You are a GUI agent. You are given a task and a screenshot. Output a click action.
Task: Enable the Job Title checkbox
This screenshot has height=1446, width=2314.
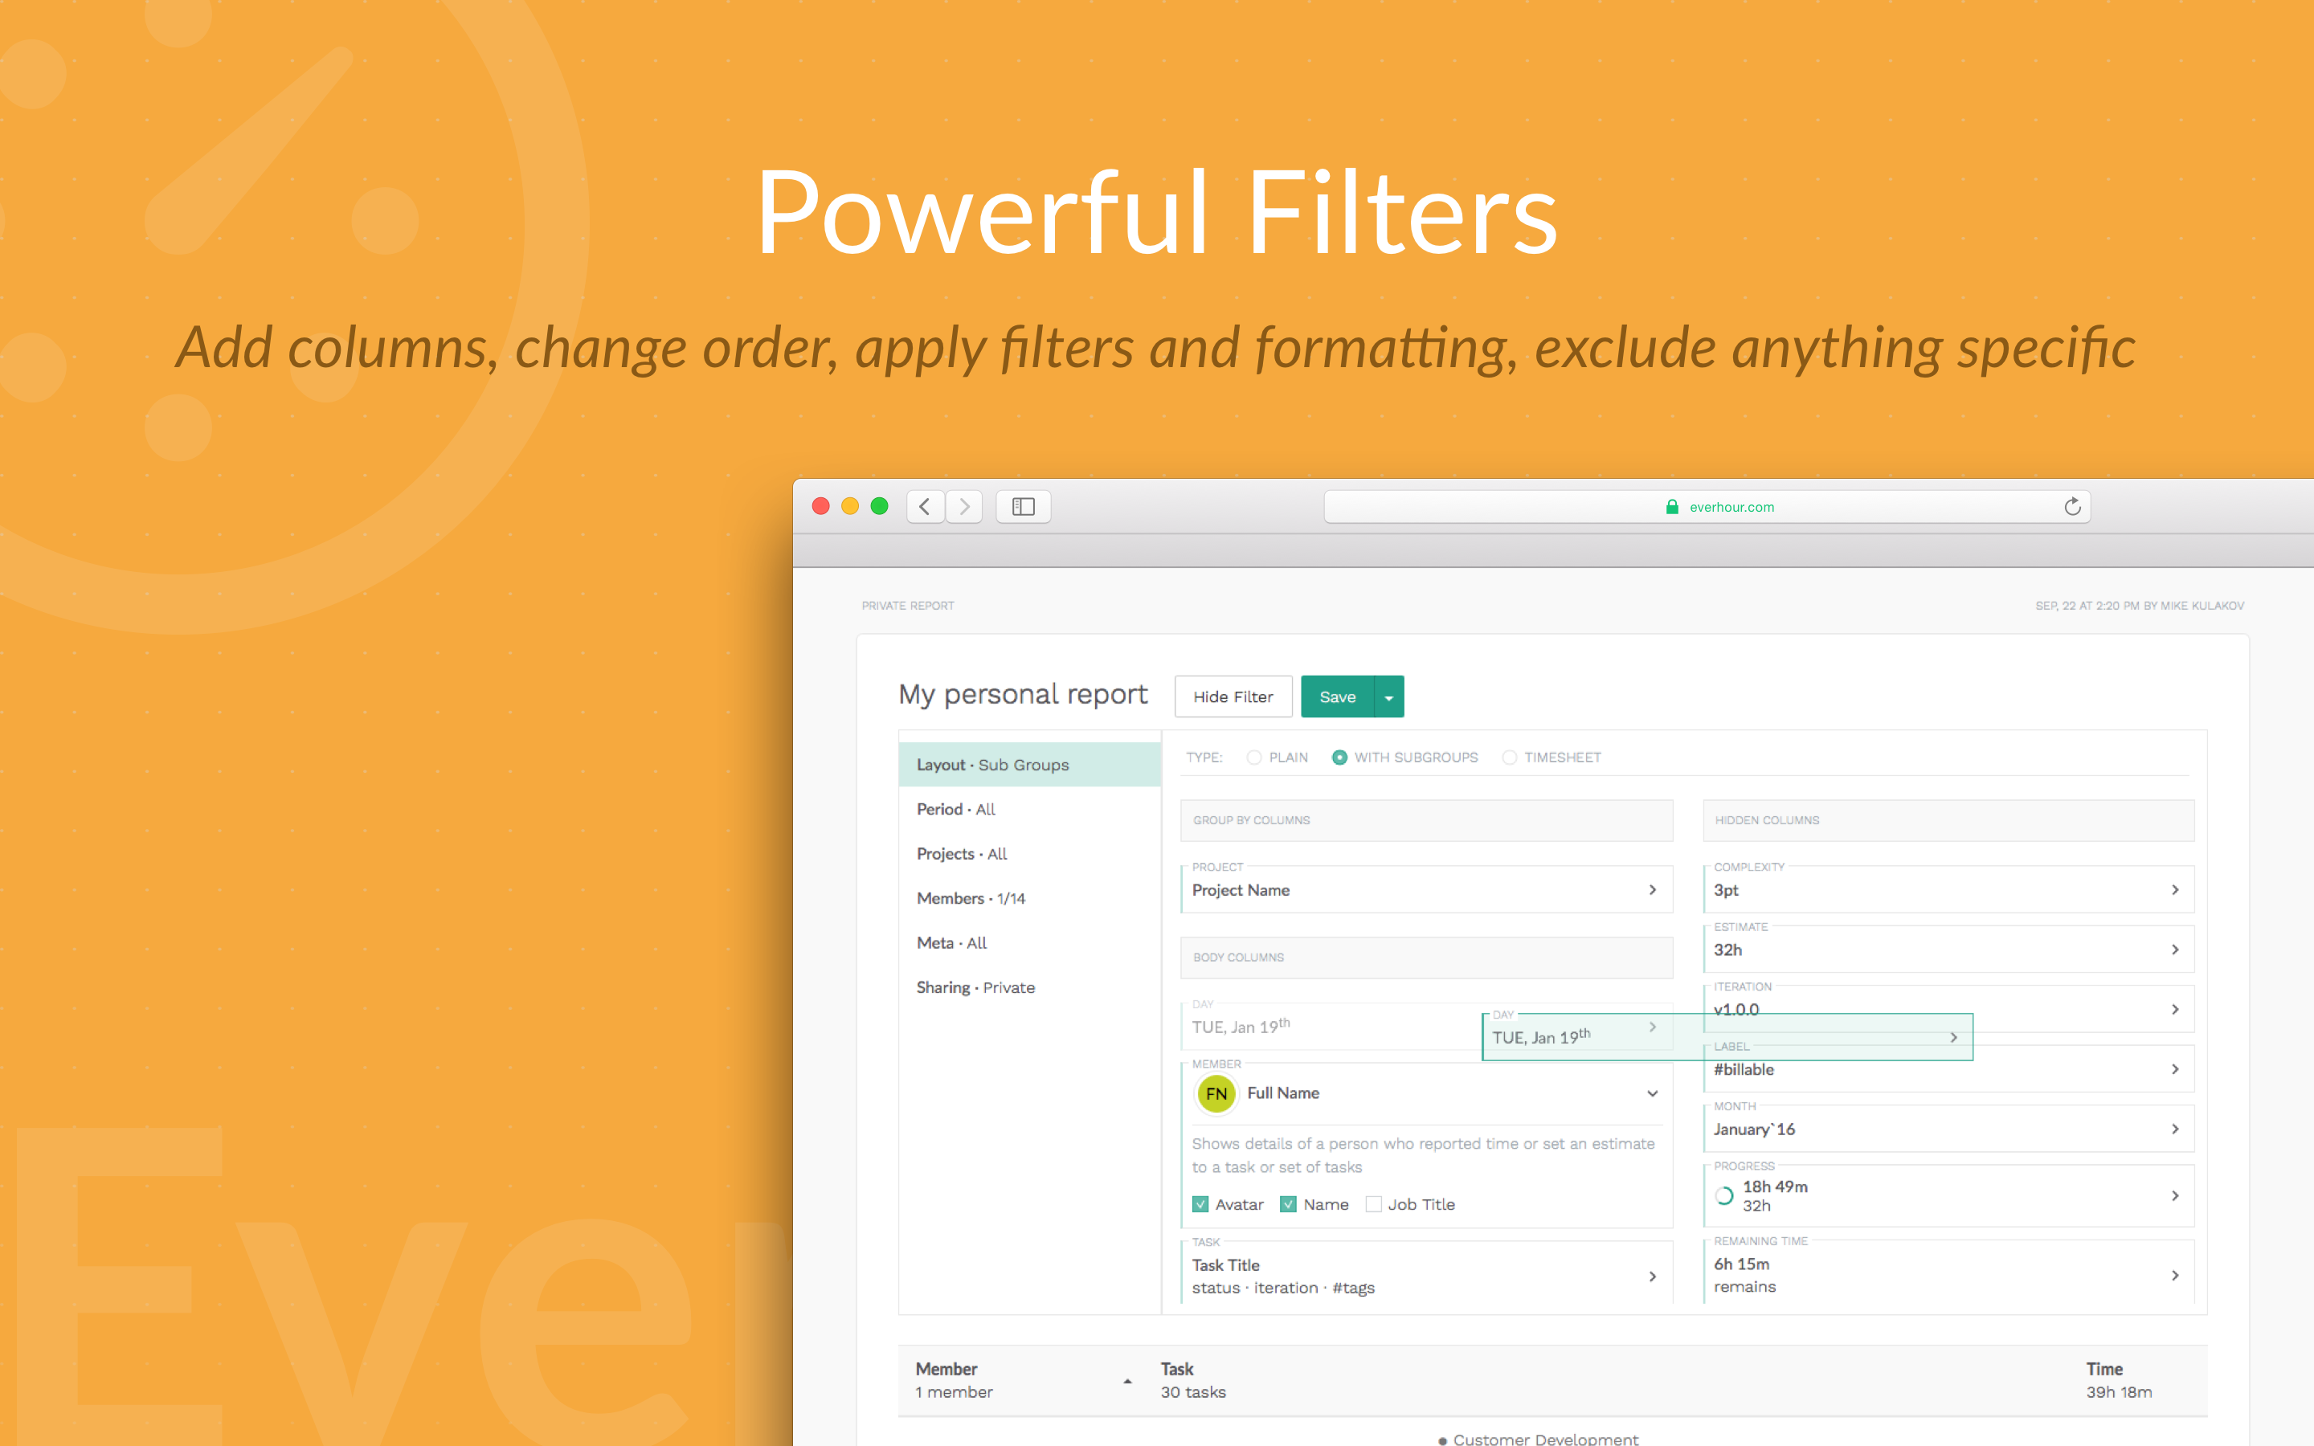pos(1373,1204)
